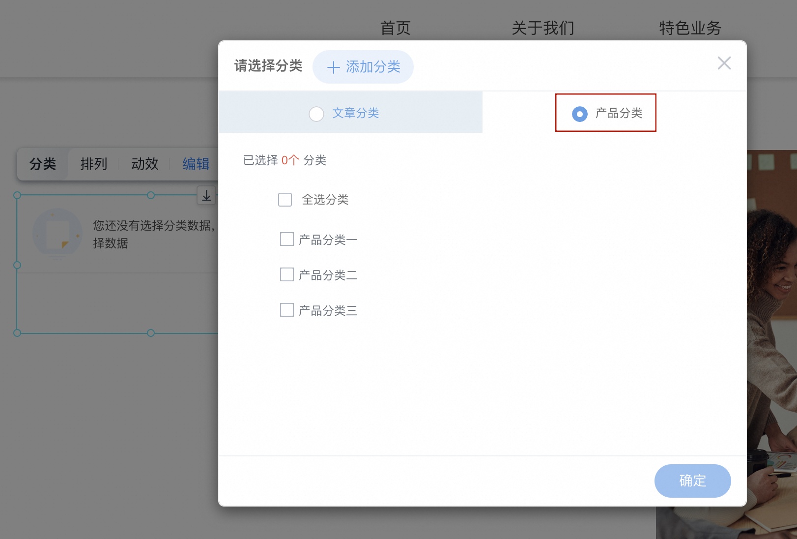Click the 动效 option in the toolbar
This screenshot has height=539, width=797.
point(144,164)
